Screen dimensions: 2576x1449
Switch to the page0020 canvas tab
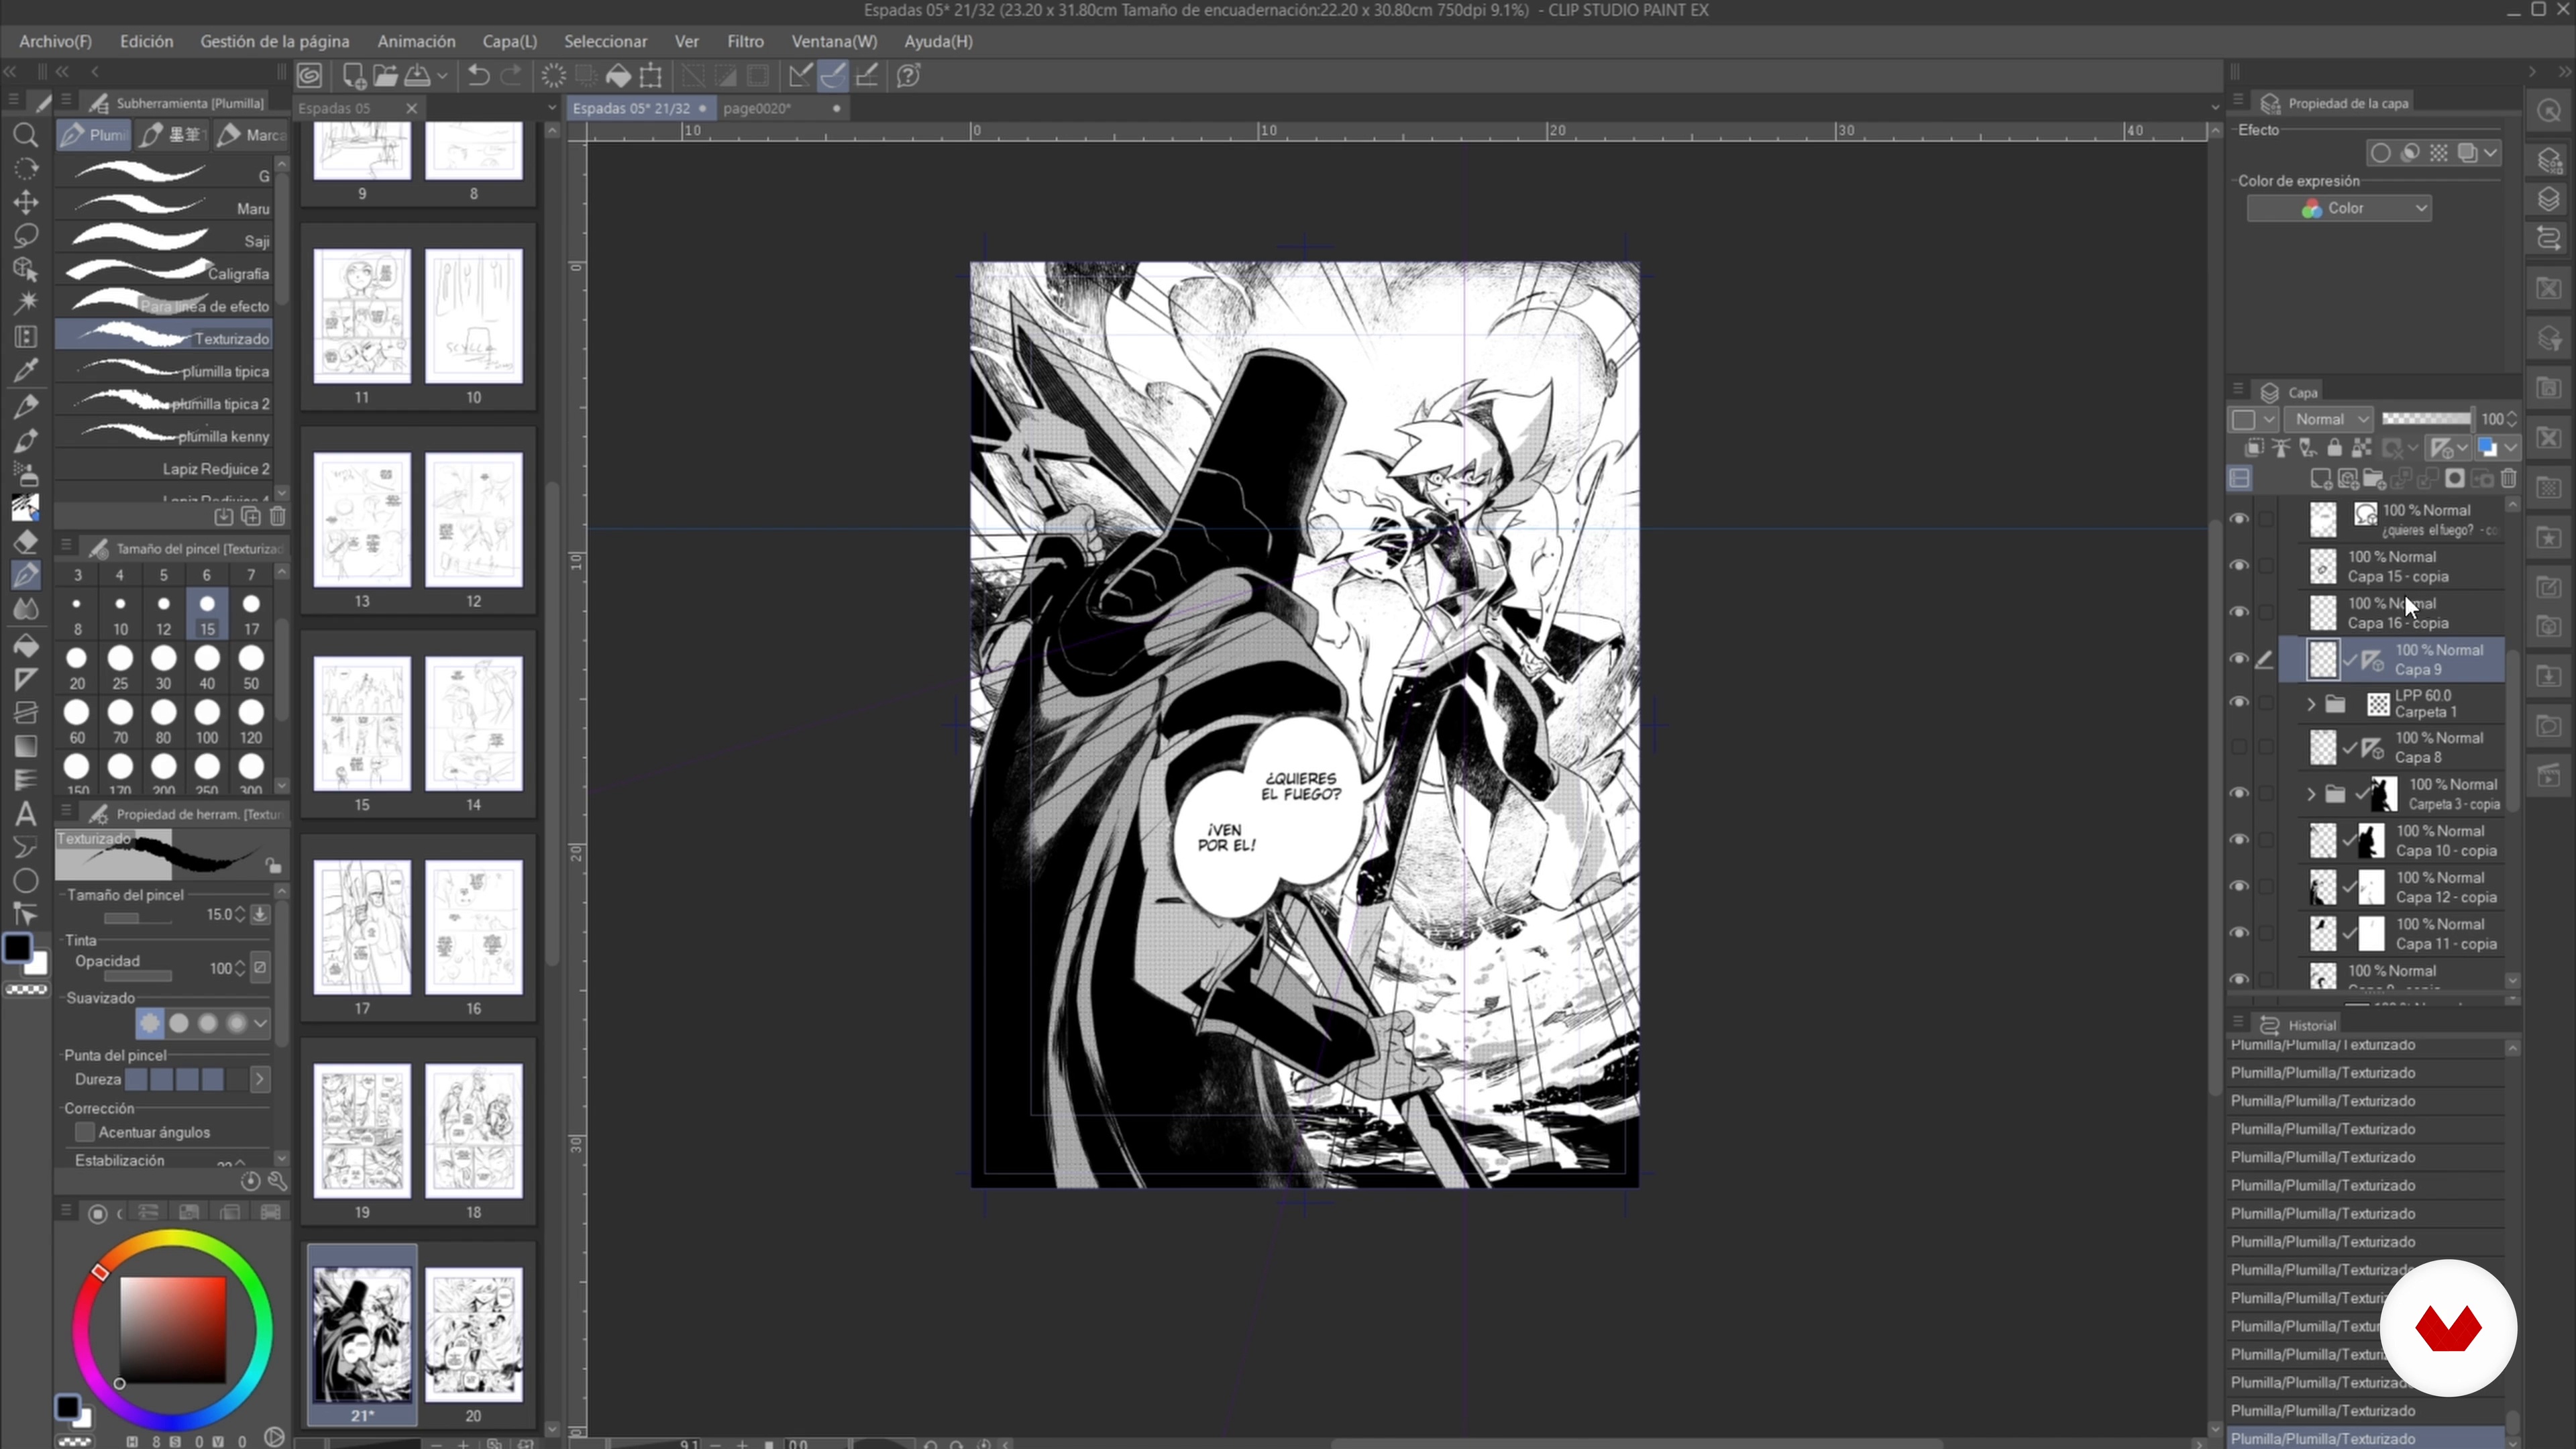point(782,108)
